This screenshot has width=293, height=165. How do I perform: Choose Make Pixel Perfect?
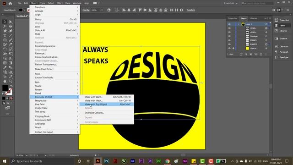(x=55, y=69)
